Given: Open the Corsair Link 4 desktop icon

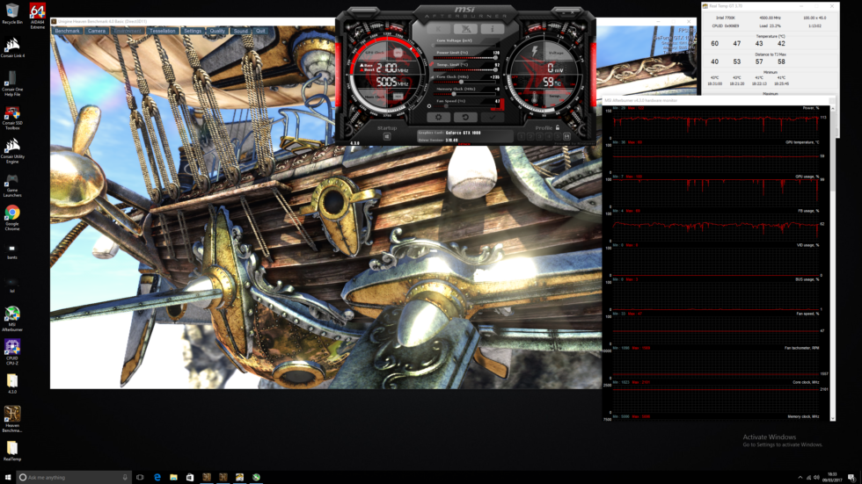Looking at the screenshot, I should point(12,47).
